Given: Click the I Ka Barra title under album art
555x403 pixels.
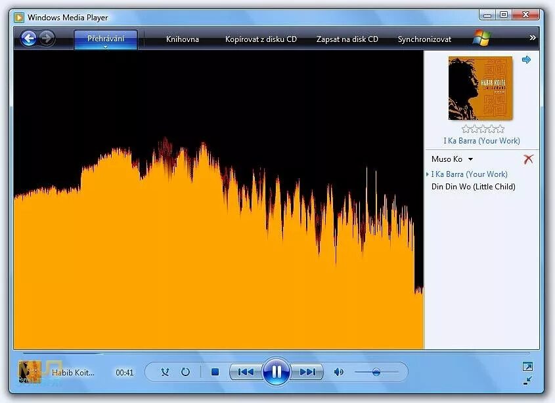Looking at the screenshot, I should [481, 141].
